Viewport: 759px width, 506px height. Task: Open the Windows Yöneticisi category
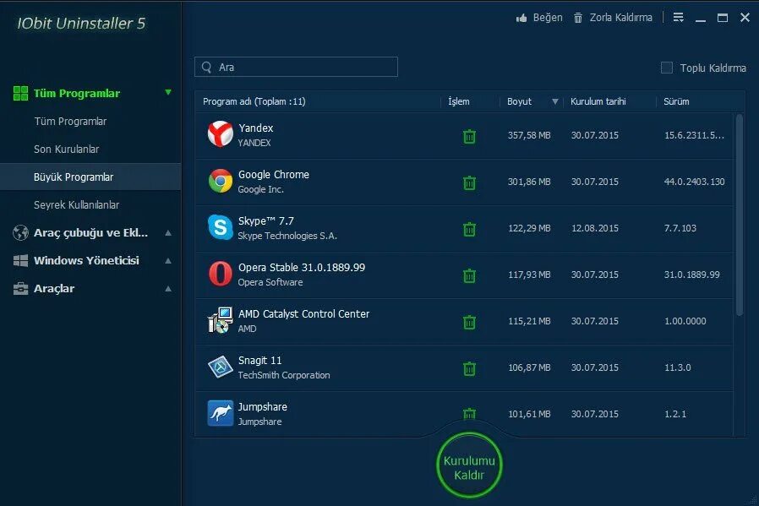click(87, 261)
